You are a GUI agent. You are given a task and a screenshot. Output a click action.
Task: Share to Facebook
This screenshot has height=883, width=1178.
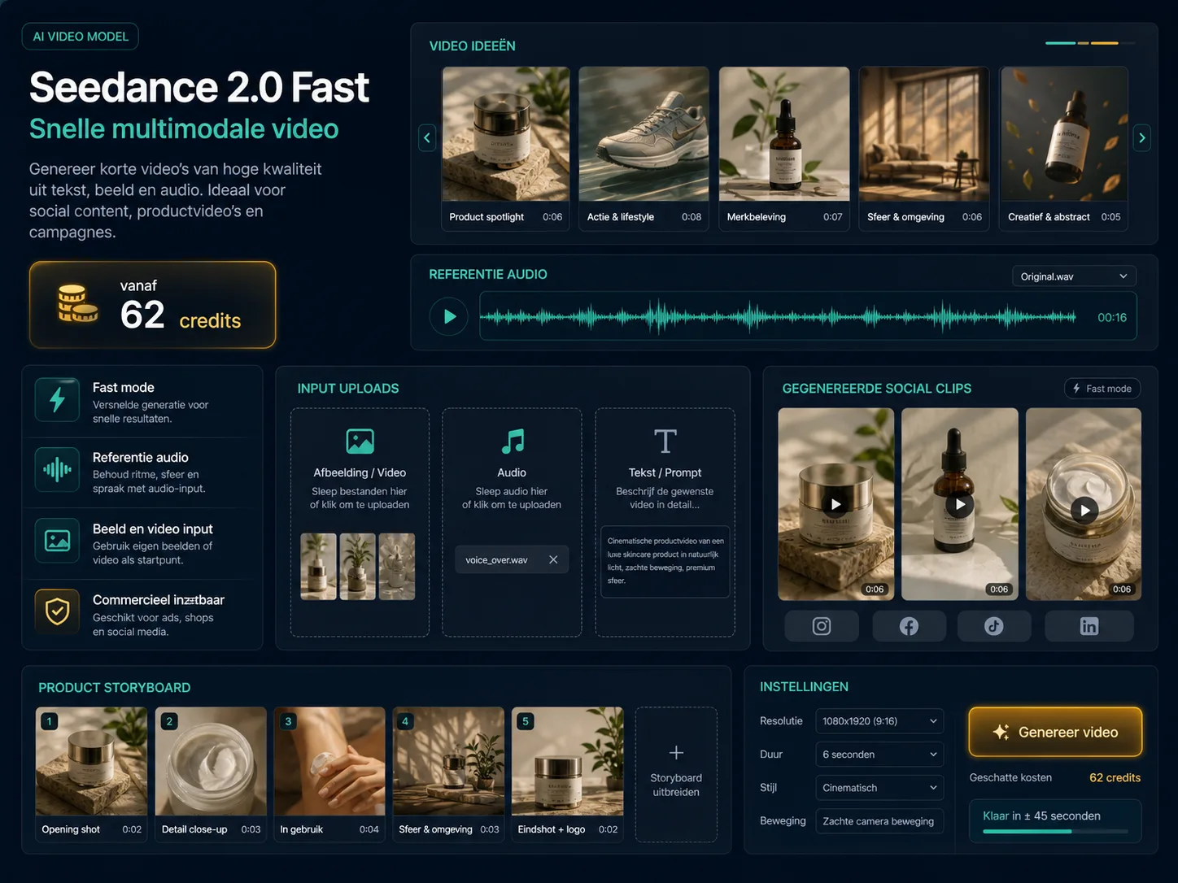[x=909, y=626]
